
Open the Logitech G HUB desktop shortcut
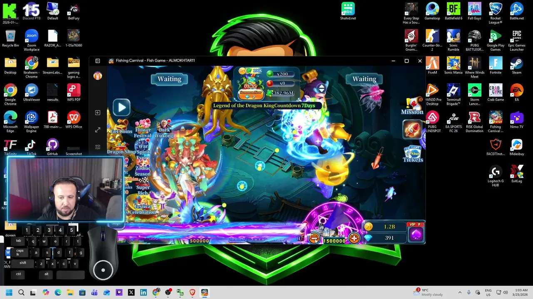click(x=496, y=176)
